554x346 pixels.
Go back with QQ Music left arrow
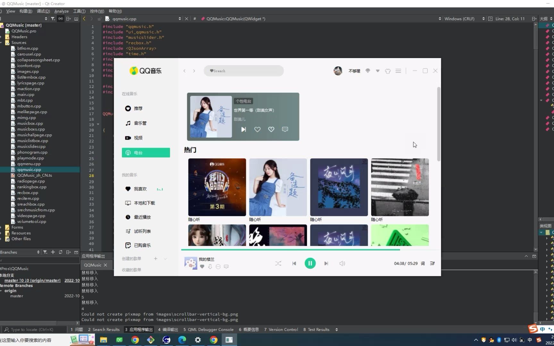pos(184,71)
